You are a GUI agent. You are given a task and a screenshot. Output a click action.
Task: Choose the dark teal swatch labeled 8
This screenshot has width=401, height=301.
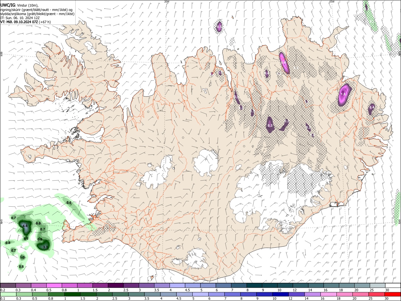coord(254,286)
